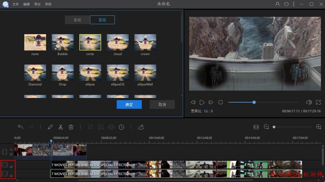The width and height of the screenshot is (325, 182).
Task: Toggle lock on the bottom track
Action: (11, 176)
